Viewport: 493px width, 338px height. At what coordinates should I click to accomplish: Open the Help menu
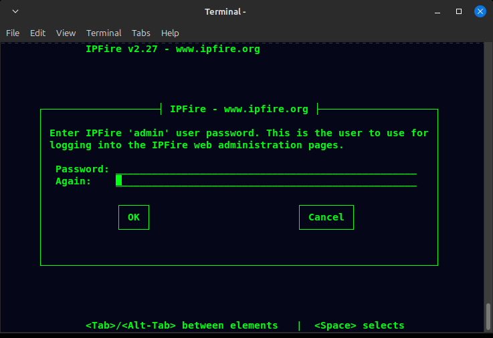pyautogui.click(x=170, y=33)
